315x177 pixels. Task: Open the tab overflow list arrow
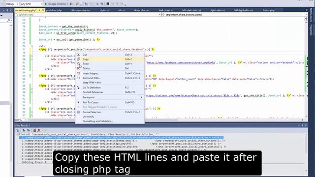click(306, 10)
